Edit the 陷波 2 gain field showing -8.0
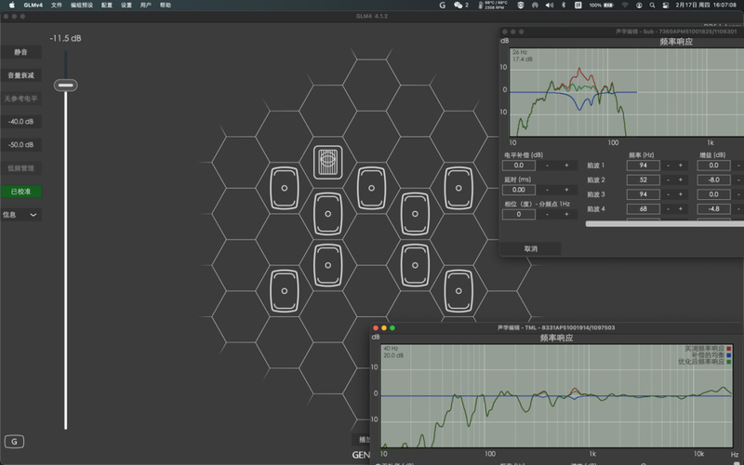Screen dimensions: 744x465 click(713, 179)
